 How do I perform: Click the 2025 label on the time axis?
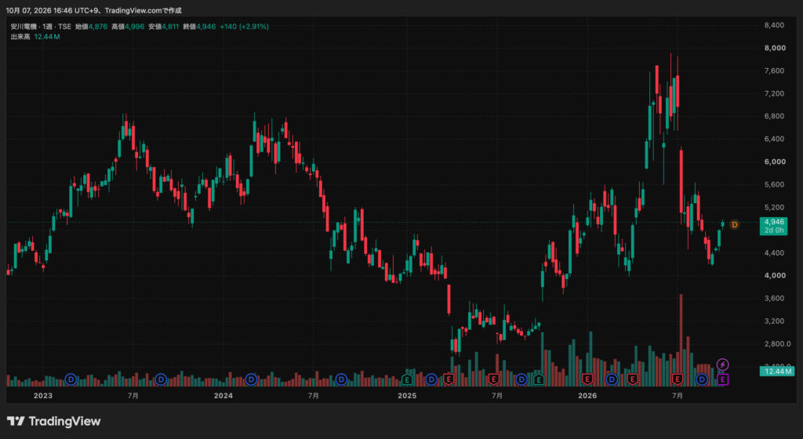pos(407,396)
